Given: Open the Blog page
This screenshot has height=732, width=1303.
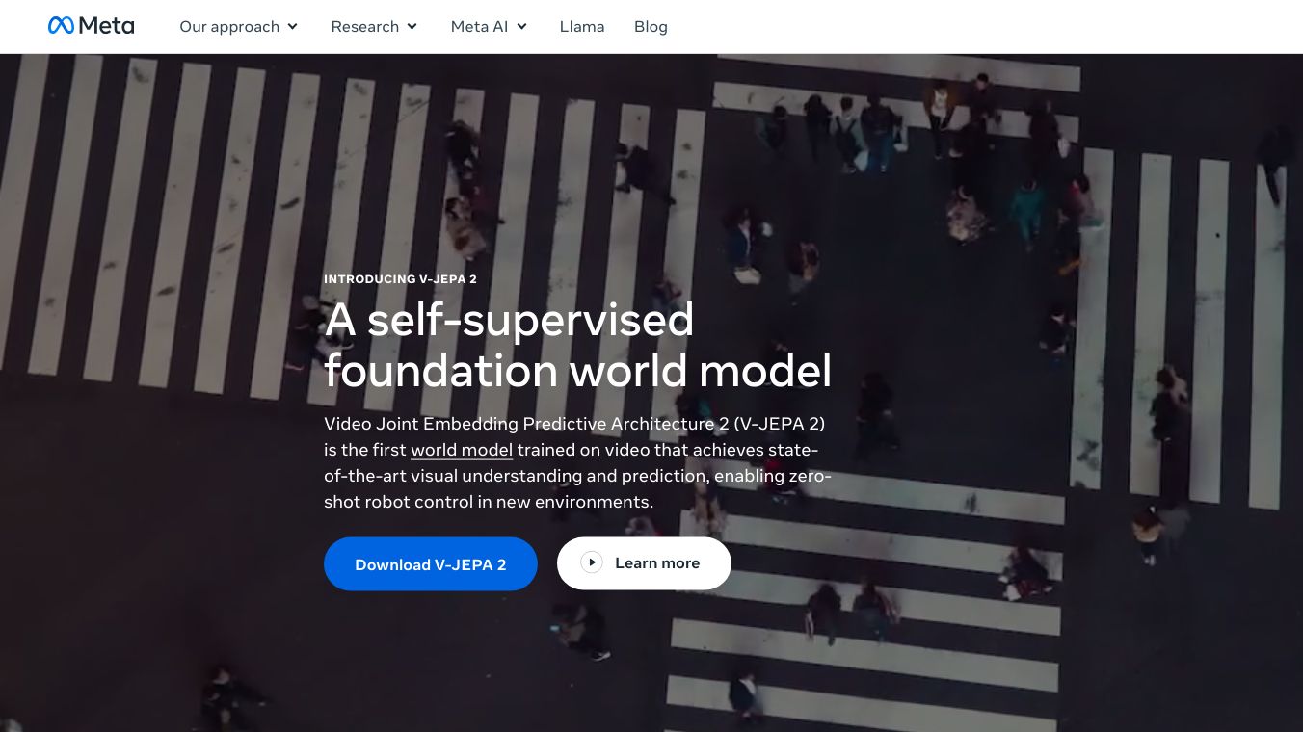Looking at the screenshot, I should coord(651,27).
